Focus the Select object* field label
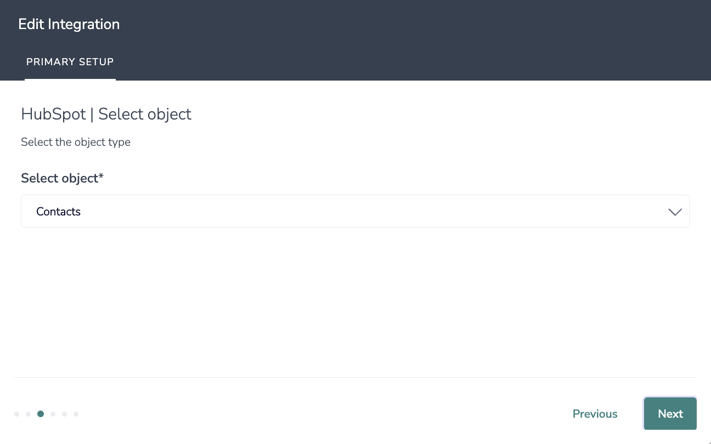Viewport: 711px width, 444px height. point(63,178)
